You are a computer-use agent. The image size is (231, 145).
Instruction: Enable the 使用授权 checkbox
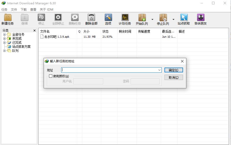point(51,76)
